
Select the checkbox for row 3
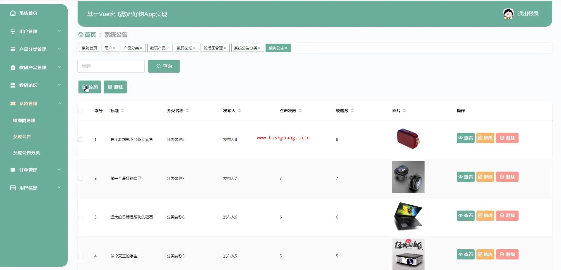tap(81, 217)
